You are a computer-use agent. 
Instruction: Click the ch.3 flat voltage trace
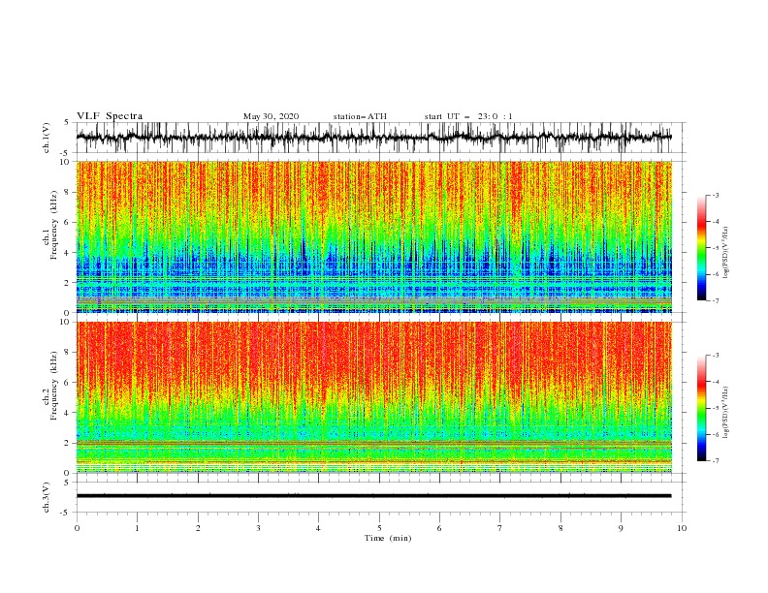click(373, 496)
